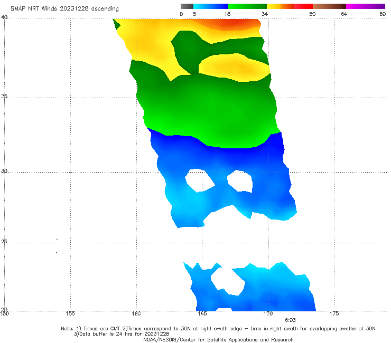Click the yellow oval wind patch inside the dark green area
Viewport: 391px width, 343px height.
pyautogui.click(x=235, y=68)
